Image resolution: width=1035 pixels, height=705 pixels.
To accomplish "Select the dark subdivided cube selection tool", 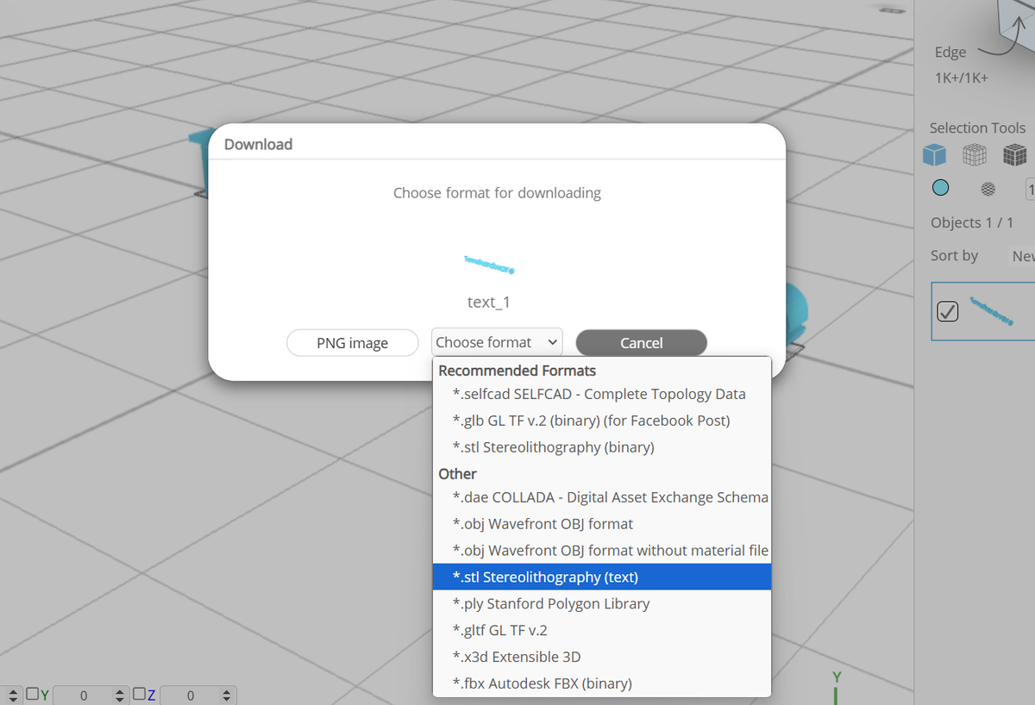I will 1014,154.
